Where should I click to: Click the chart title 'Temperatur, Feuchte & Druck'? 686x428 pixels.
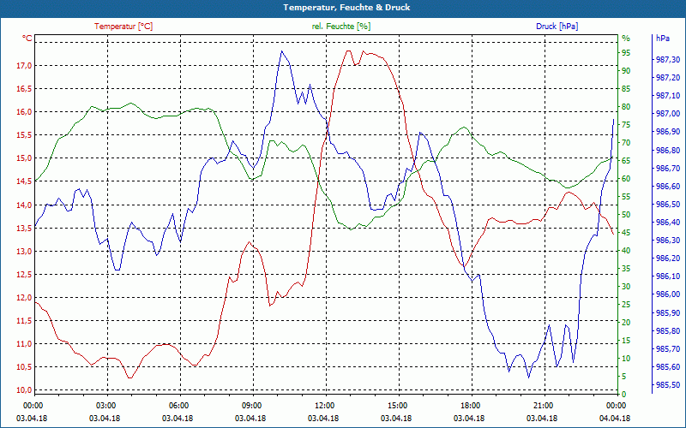pos(346,8)
